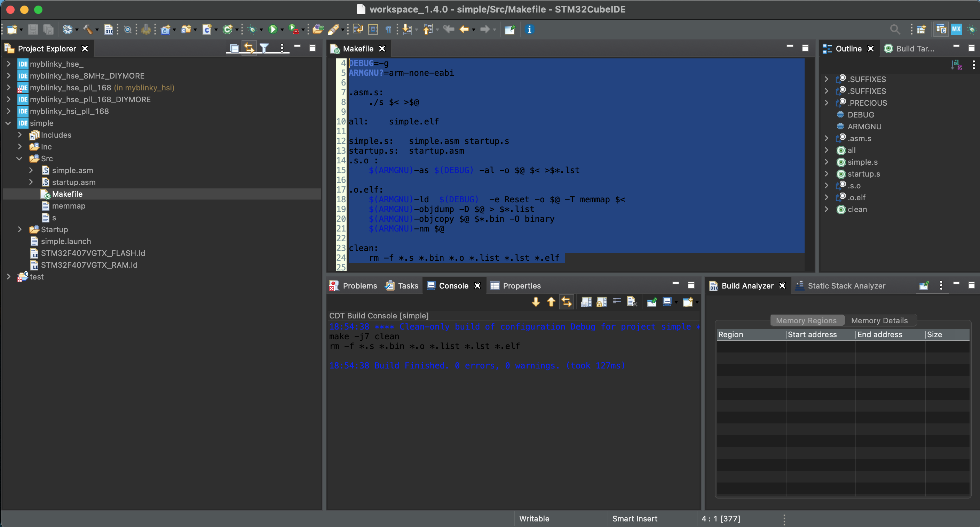This screenshot has width=980, height=527.
Task: Click Clear Console icon
Action: 632,302
